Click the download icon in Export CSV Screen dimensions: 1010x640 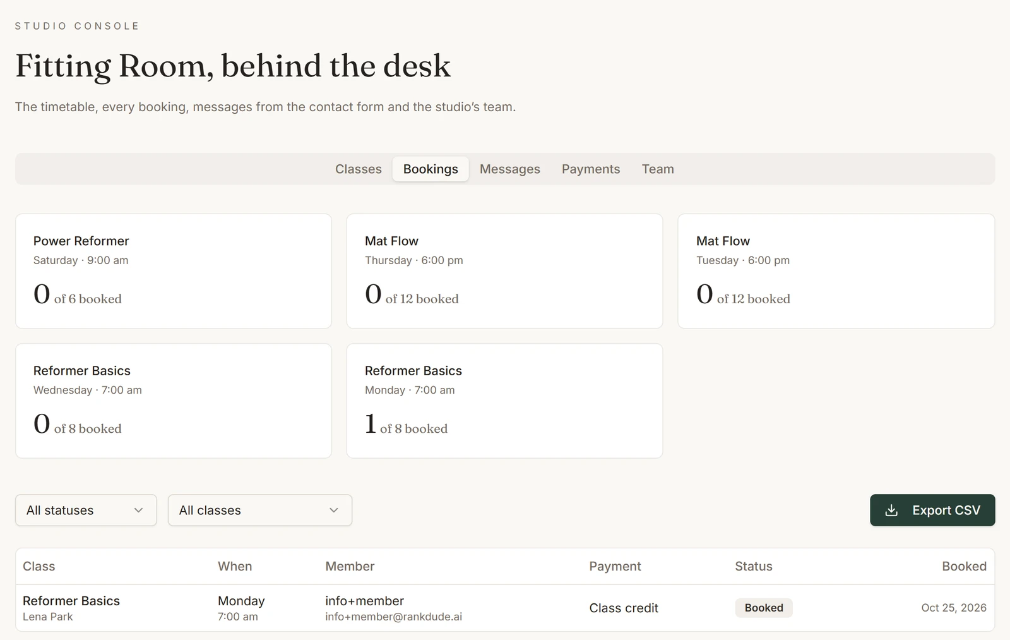tap(891, 510)
